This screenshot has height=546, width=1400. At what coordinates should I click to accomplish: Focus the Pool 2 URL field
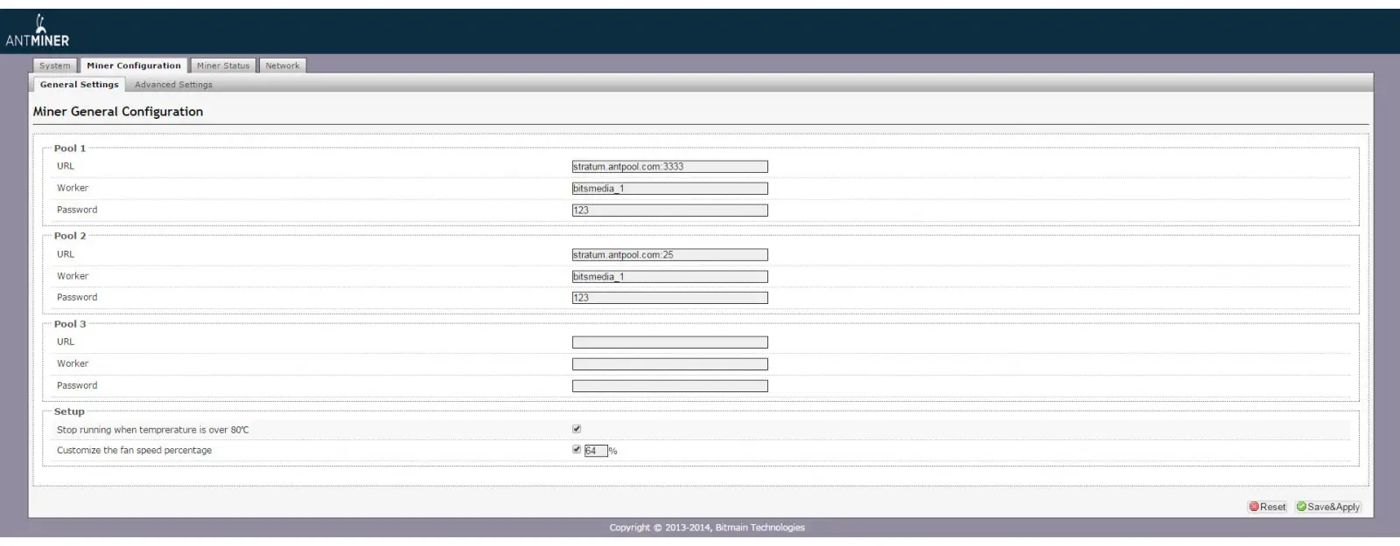(669, 255)
